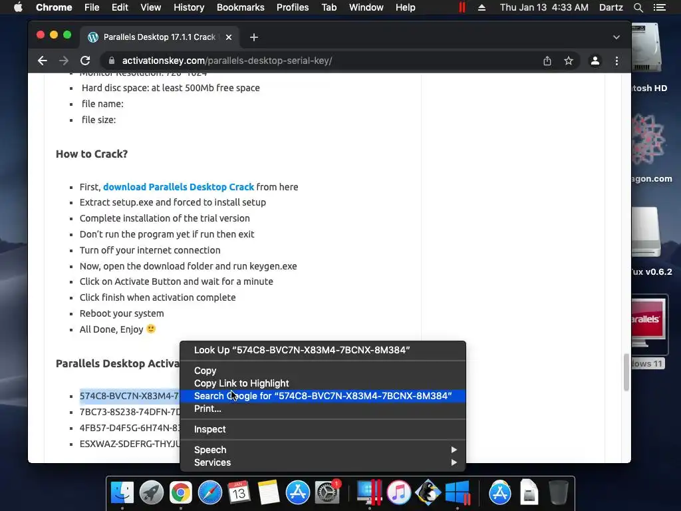
Task: Open the Profiles menu
Action: pos(293,7)
